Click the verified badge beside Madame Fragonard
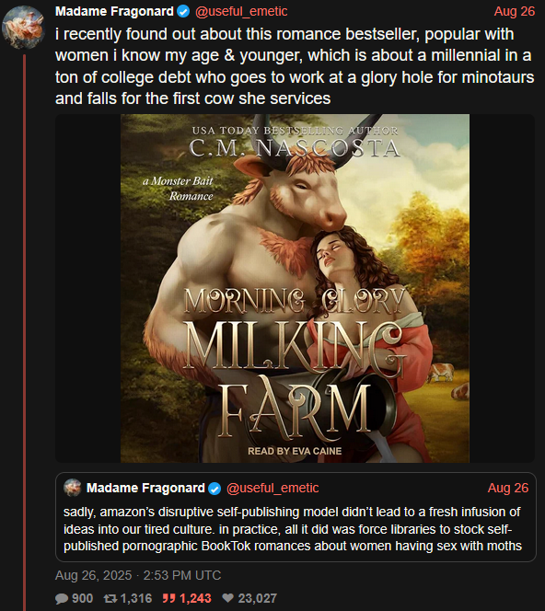Image resolution: width=545 pixels, height=611 pixels. pyautogui.click(x=183, y=12)
